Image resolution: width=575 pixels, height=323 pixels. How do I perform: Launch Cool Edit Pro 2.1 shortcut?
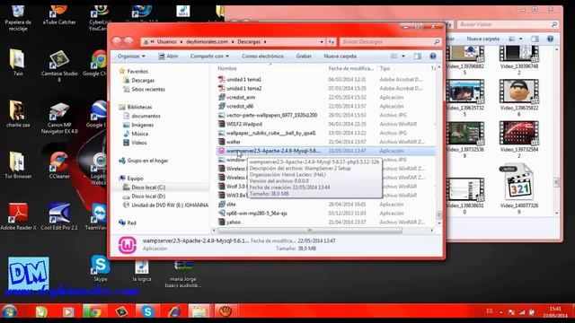(59, 216)
